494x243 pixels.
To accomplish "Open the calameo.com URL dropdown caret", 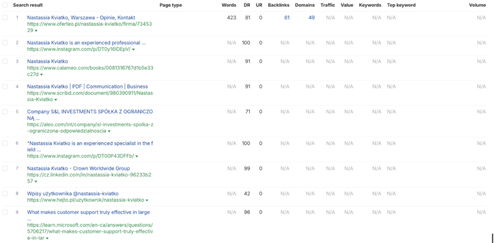I will [x=41, y=75].
